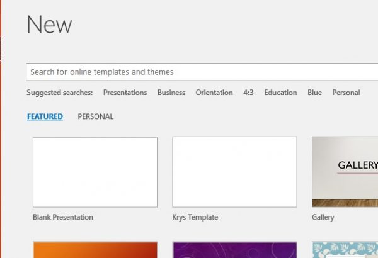Screen dimensions: 378x258
Task: Choose the blue leaf pattern theme thumbnail
Action: [345, 250]
